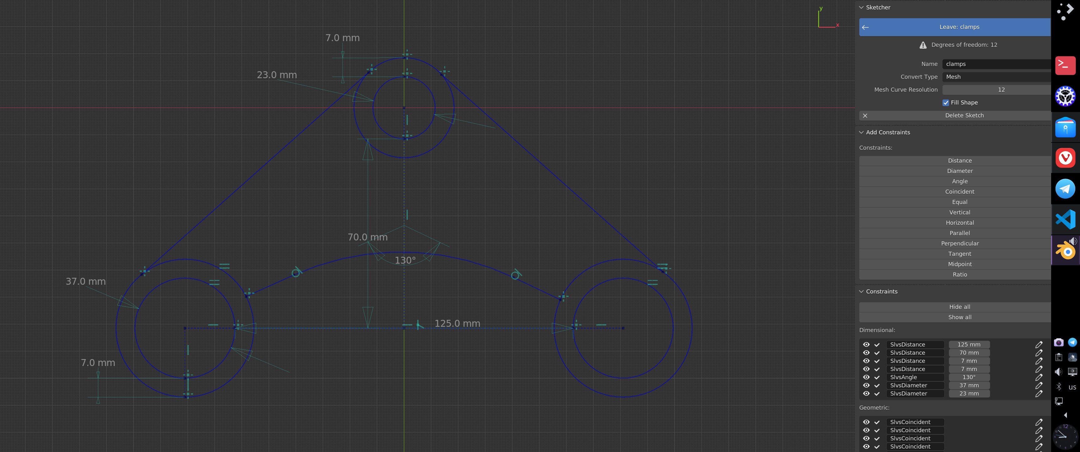Image resolution: width=1080 pixels, height=452 pixels.
Task: Click pencil icon for 125 mm SlvsDistance
Action: 1039,345
